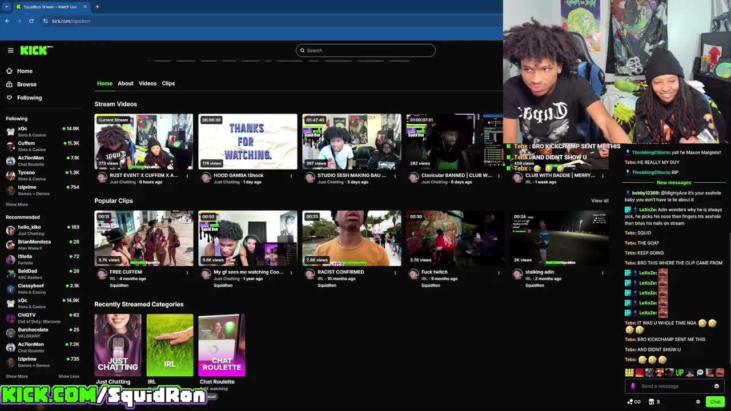The width and height of the screenshot is (731, 411).
Task: Open THANKS FOR WATCHING video thumbnail
Action: click(x=248, y=142)
